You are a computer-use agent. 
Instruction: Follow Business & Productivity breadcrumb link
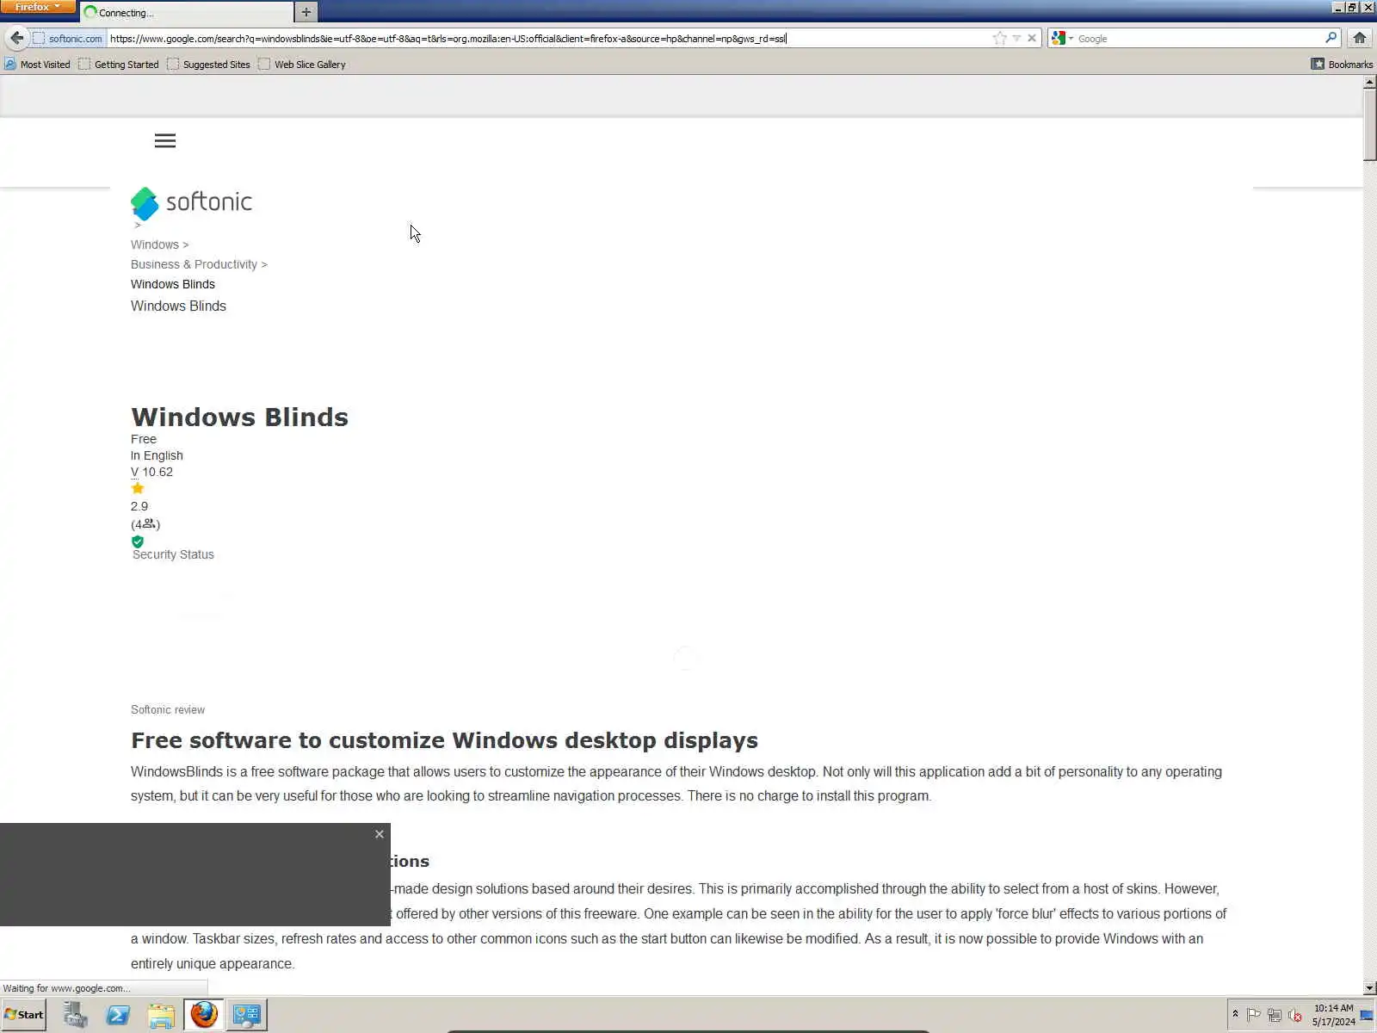point(194,264)
